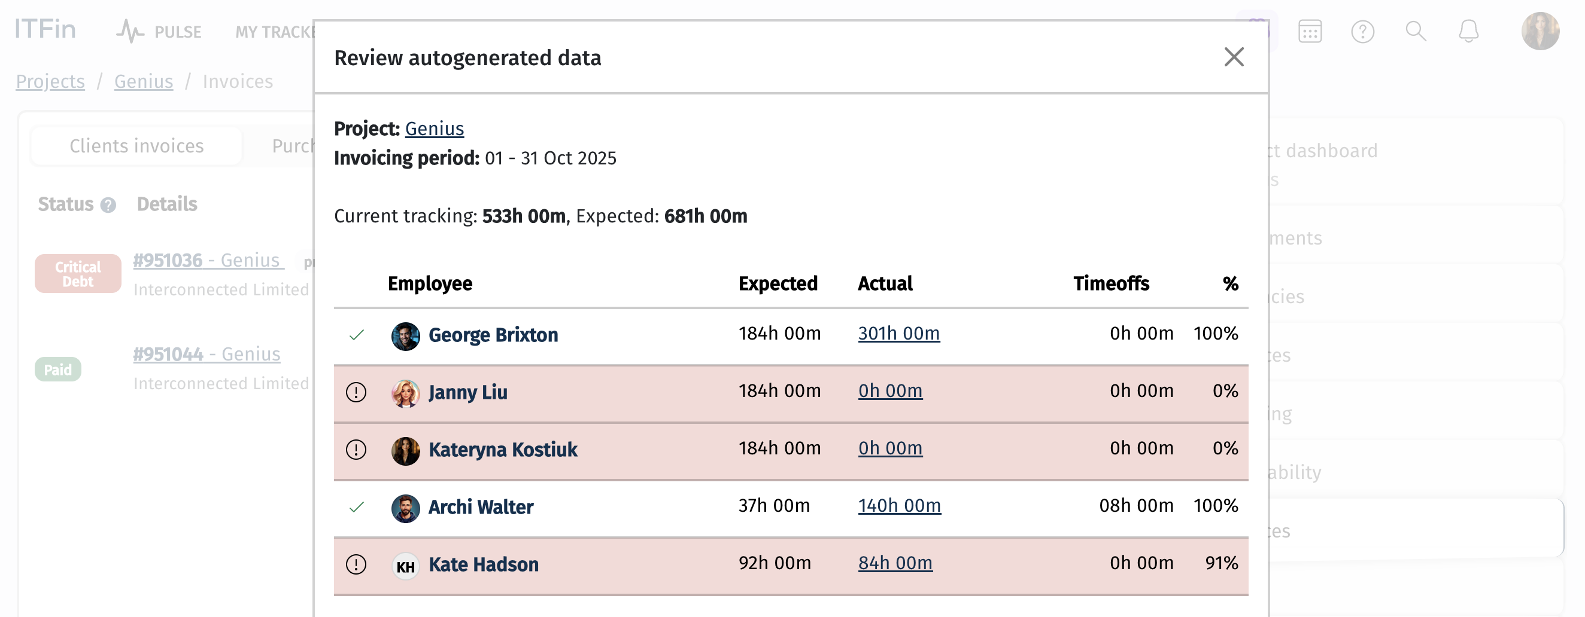Click the green checkmark beside George Brixton
Screen dimensions: 1585x617
(x=356, y=335)
